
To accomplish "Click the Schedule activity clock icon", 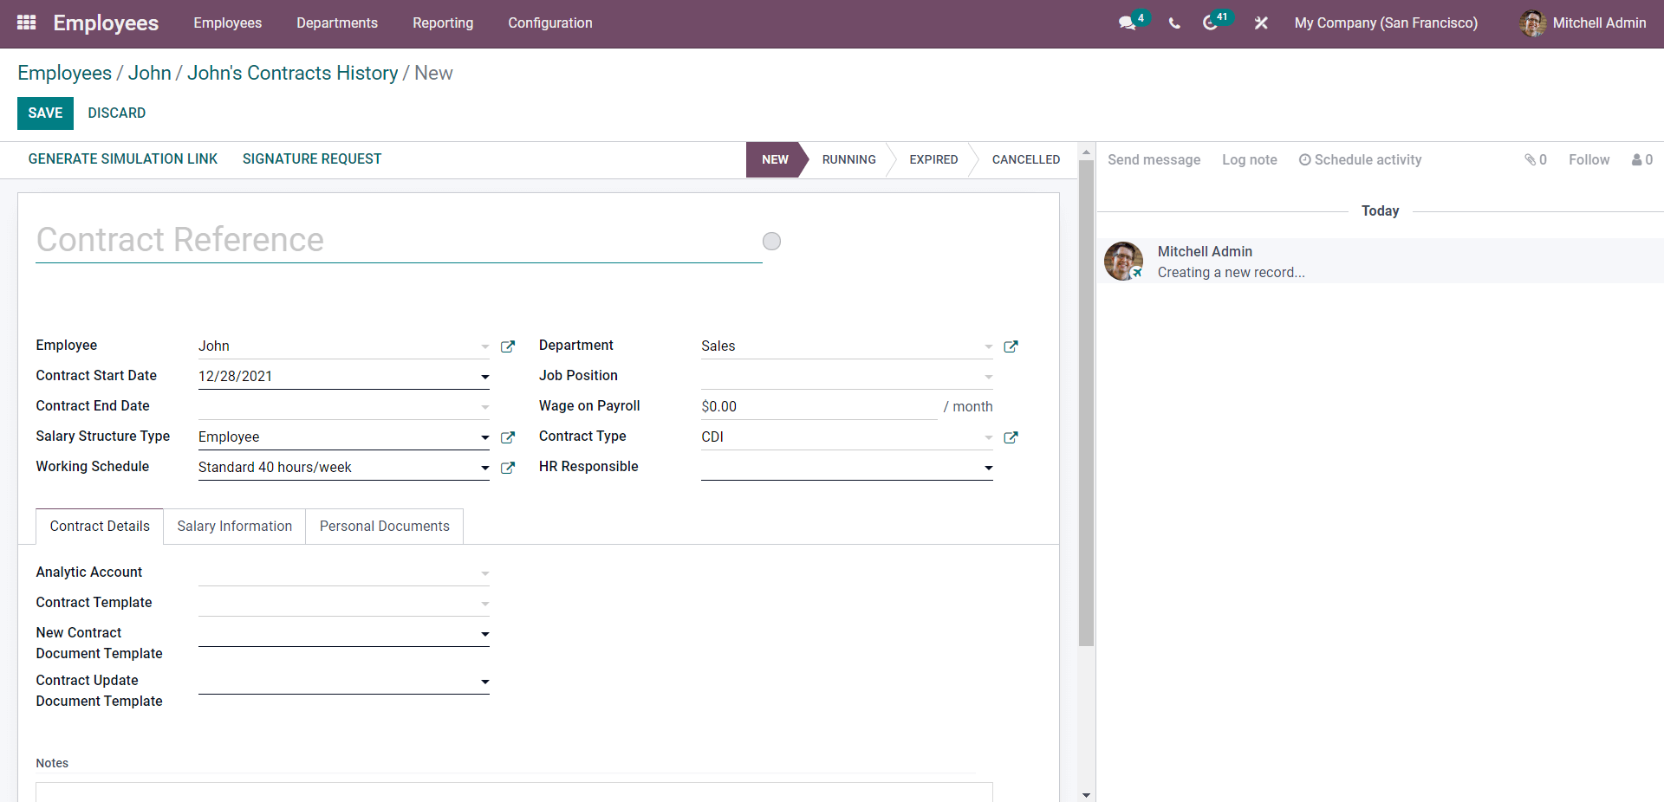I will click(x=1304, y=159).
